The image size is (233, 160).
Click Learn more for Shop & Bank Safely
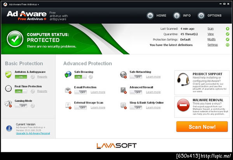click(153, 108)
